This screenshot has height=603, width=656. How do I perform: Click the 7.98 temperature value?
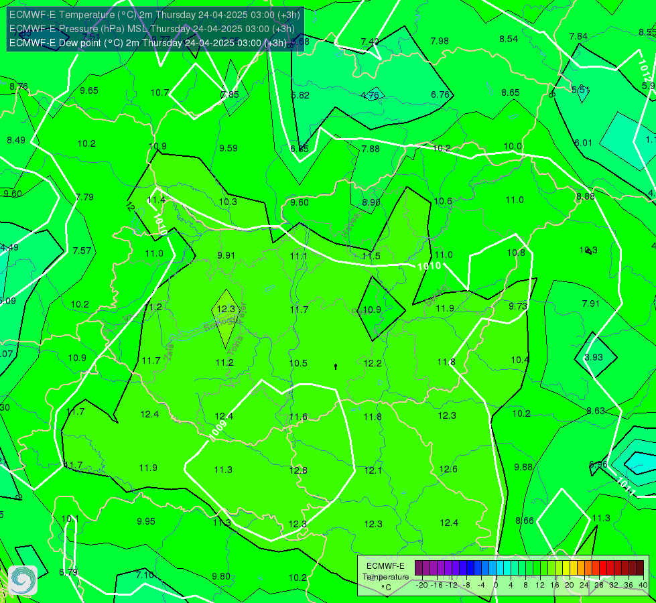click(440, 41)
